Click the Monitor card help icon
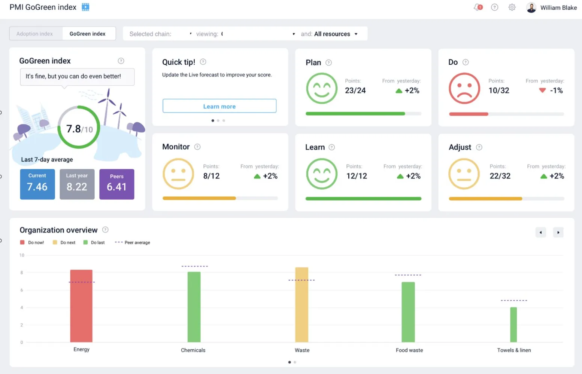Image resolution: width=582 pixels, height=374 pixels. pos(197,147)
